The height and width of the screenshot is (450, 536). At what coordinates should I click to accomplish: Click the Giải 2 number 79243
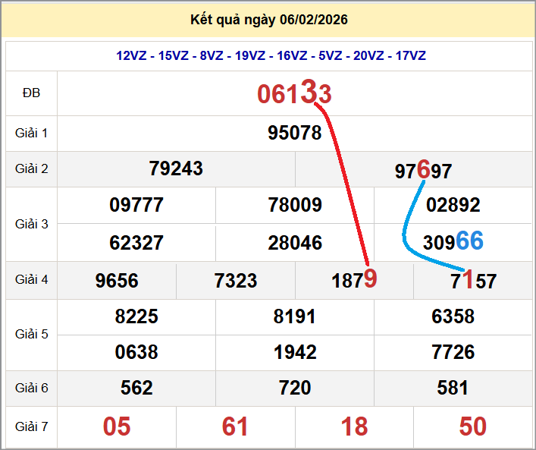coord(176,168)
